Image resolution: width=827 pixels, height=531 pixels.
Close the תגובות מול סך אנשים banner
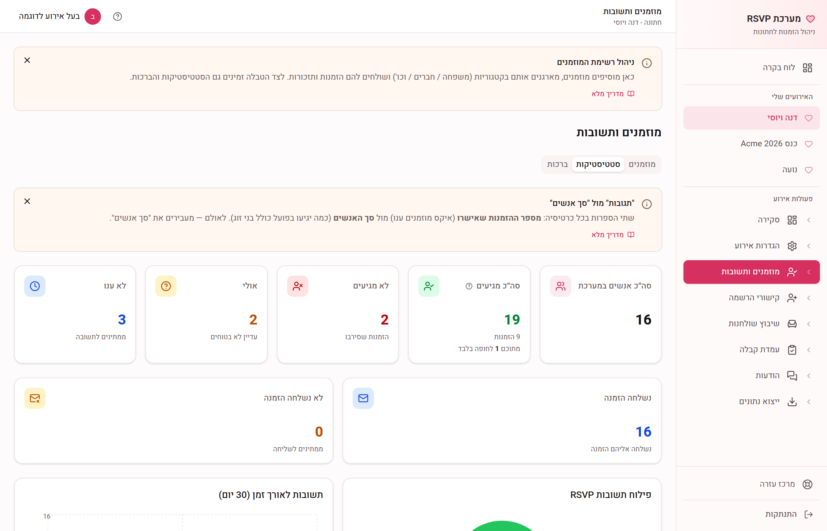(x=27, y=201)
